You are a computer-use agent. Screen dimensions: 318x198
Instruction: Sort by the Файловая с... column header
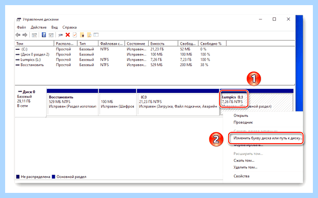[112, 44]
